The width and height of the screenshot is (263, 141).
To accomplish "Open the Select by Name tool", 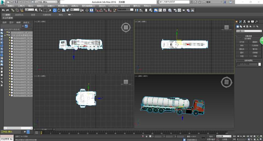I will point(41,10).
